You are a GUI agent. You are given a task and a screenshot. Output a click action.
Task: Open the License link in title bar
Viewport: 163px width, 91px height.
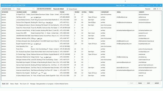148,5
